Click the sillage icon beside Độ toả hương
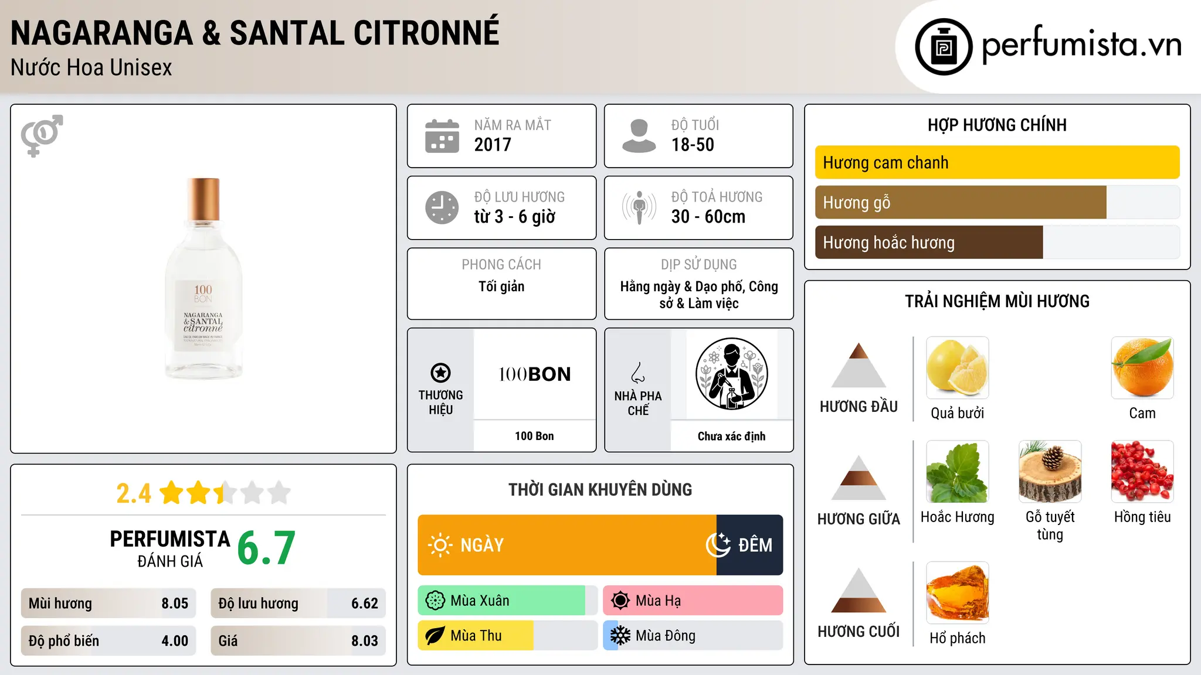The image size is (1201, 675). click(639, 207)
